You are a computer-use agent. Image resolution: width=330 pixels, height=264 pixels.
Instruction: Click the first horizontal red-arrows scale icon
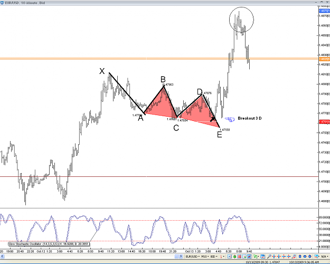point(274,257)
